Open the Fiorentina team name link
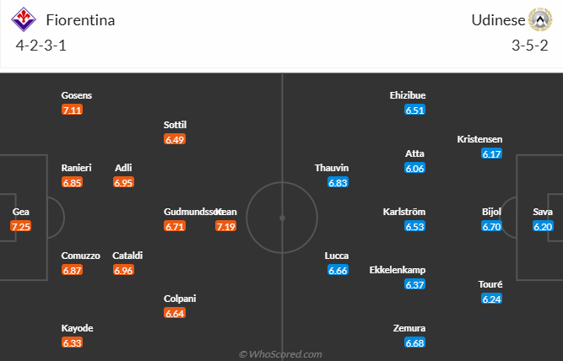Screen dimensions: 563x361 80,19
